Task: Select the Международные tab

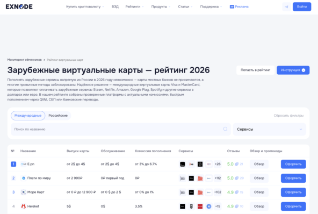Action: (28, 116)
